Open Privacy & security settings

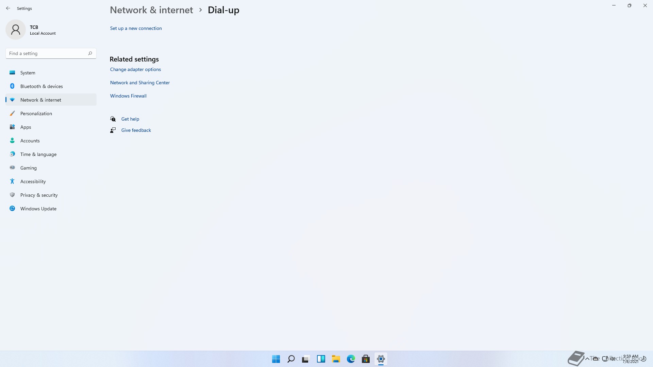pyautogui.click(x=51, y=195)
